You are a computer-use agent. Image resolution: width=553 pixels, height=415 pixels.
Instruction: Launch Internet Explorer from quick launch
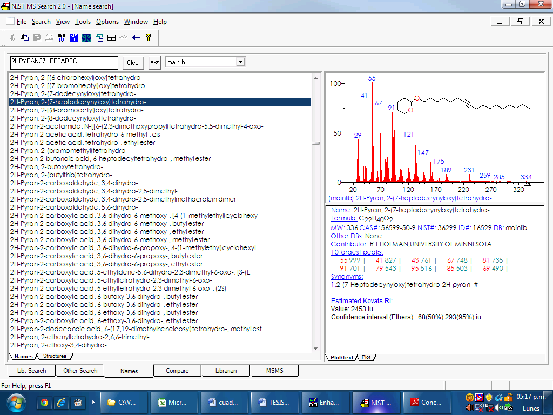61,402
